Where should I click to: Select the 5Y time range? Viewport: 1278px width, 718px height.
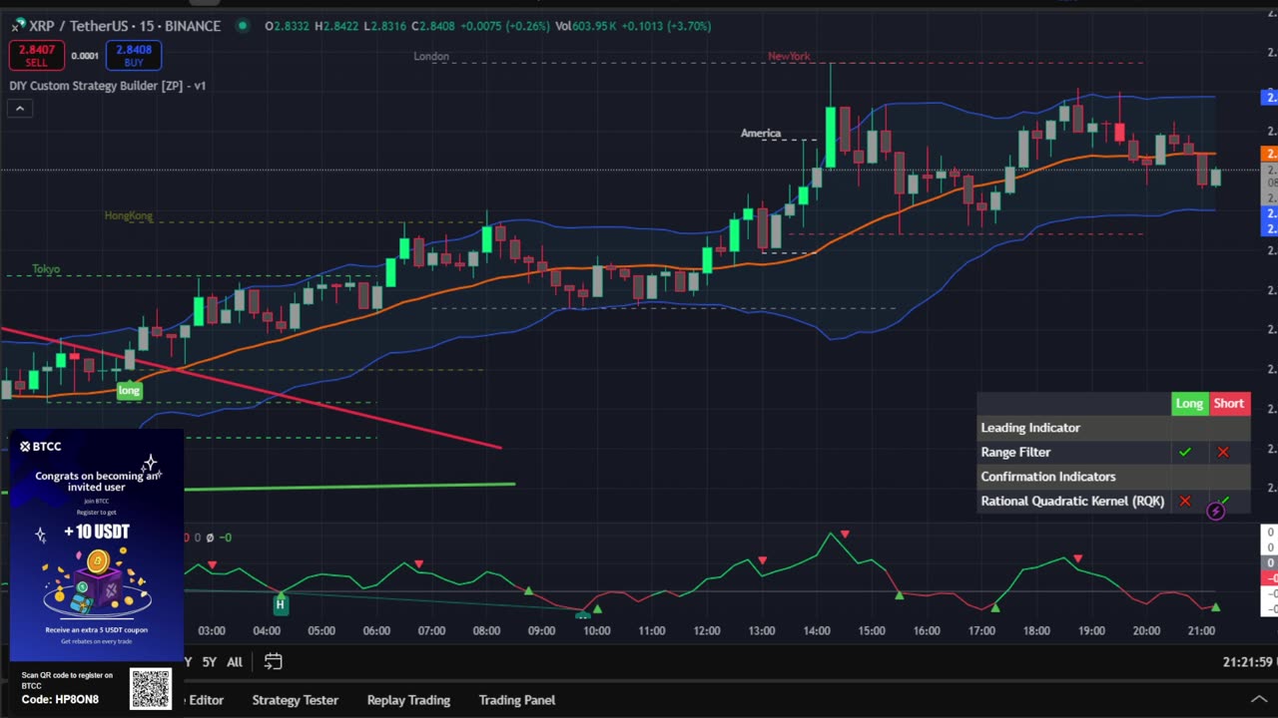point(210,661)
